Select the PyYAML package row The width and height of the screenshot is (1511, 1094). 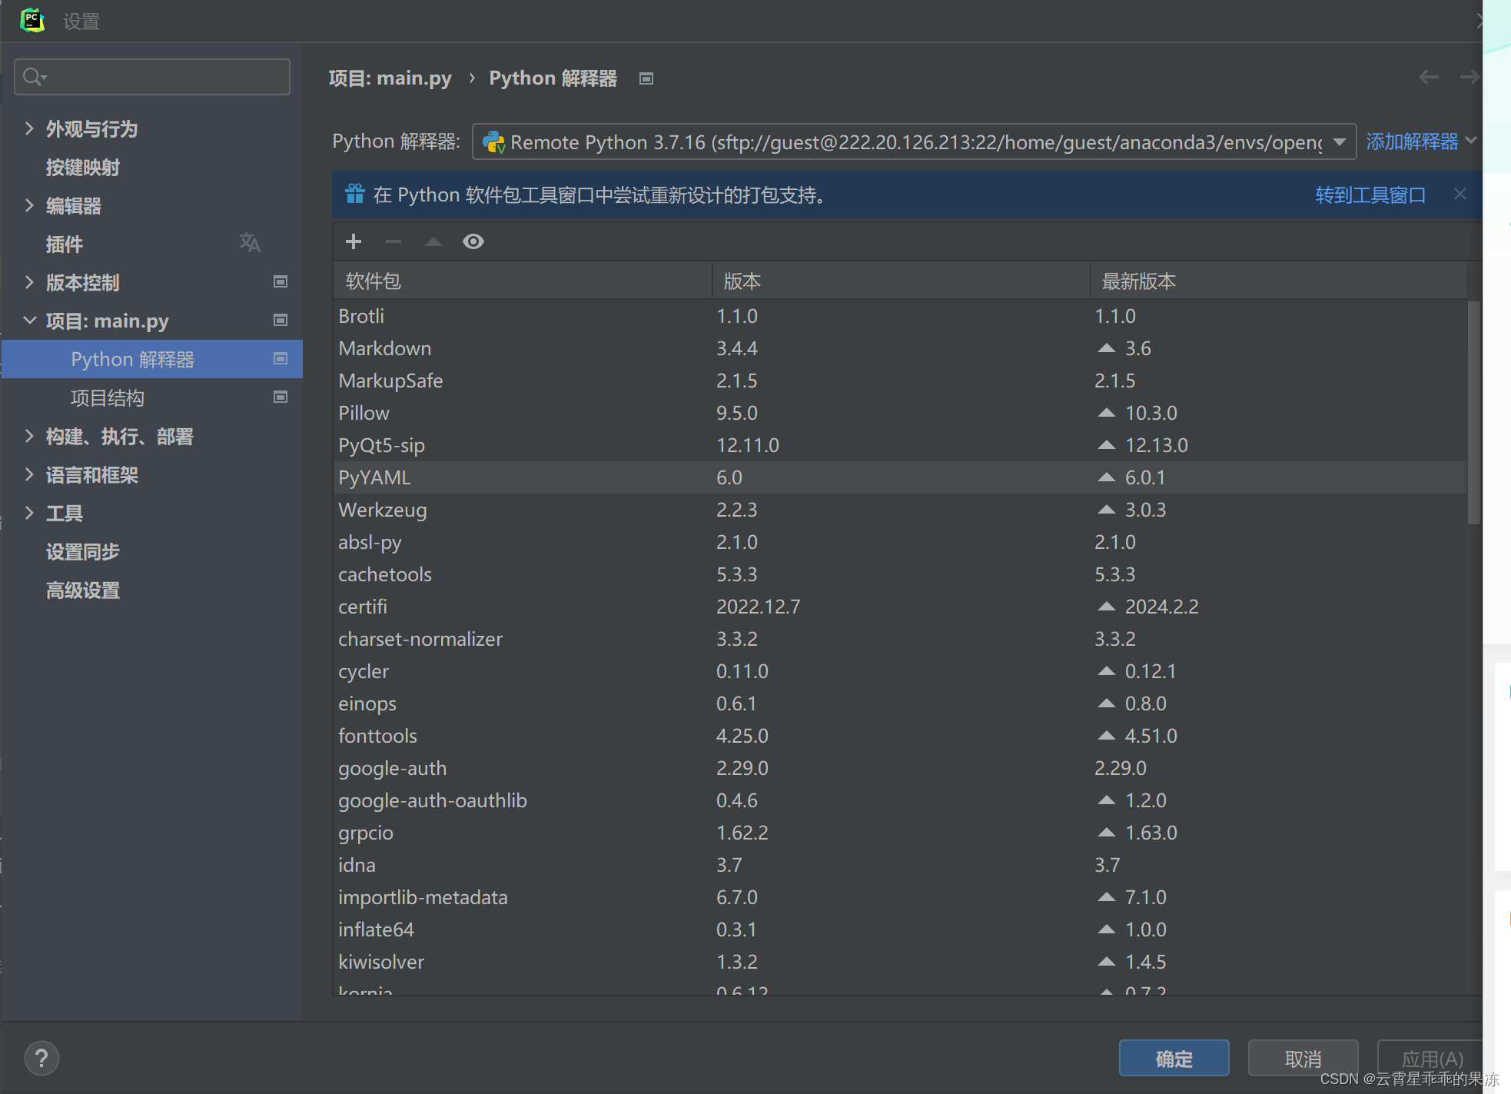[900, 477]
